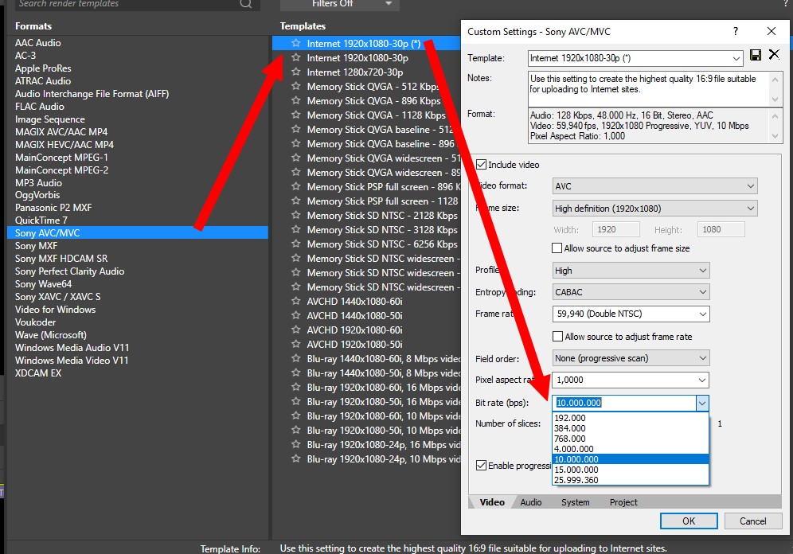Choose 15.000.000 bit rate option
This screenshot has height=554, width=793.
pyautogui.click(x=630, y=470)
